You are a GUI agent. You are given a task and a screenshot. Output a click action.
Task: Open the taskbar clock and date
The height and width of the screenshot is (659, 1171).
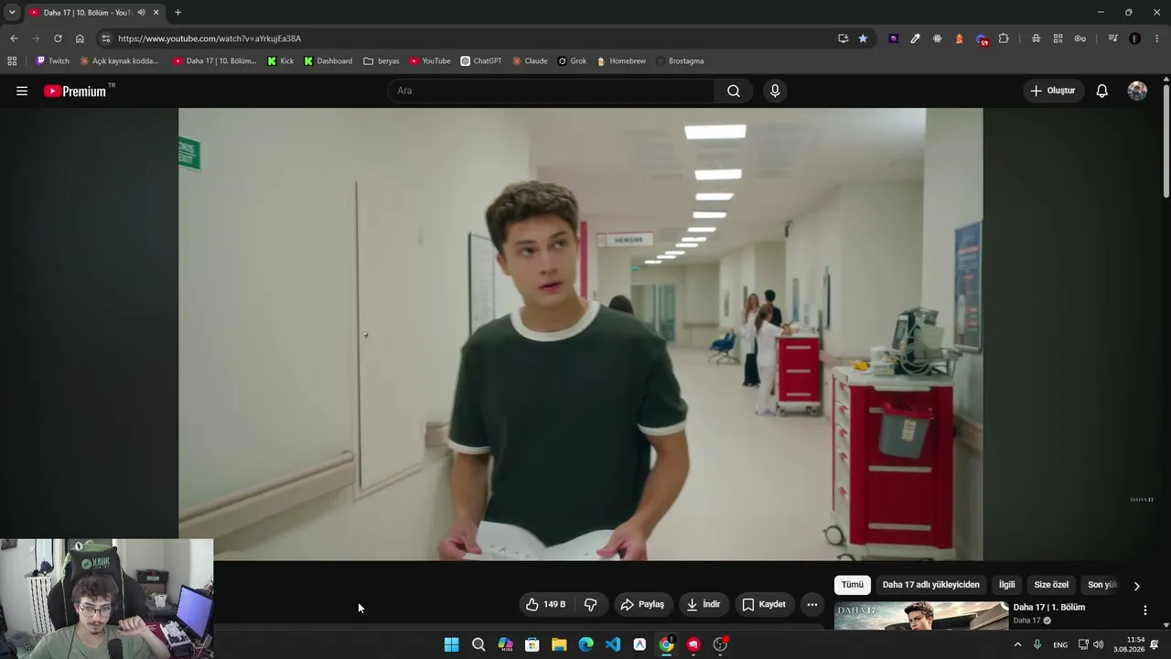tap(1130, 644)
